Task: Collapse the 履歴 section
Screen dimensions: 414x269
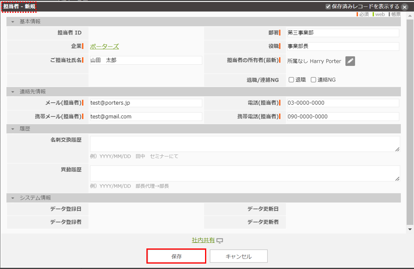Action: pos(13,129)
